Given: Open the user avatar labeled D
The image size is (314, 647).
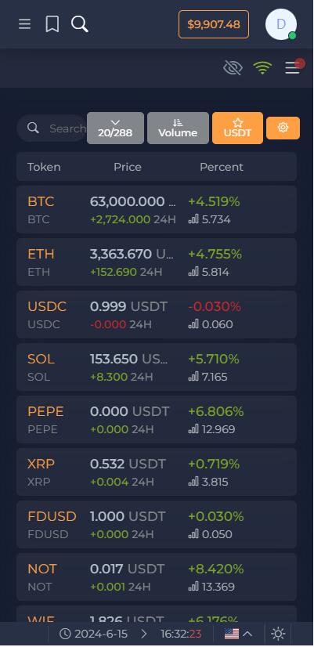Looking at the screenshot, I should coord(281,24).
